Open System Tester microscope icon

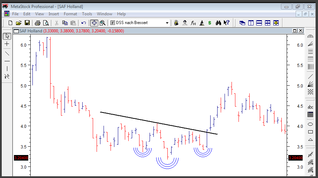tap(202, 23)
